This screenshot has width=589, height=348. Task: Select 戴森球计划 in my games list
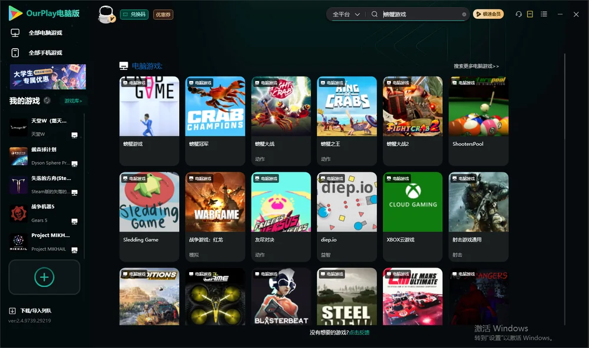pos(45,156)
